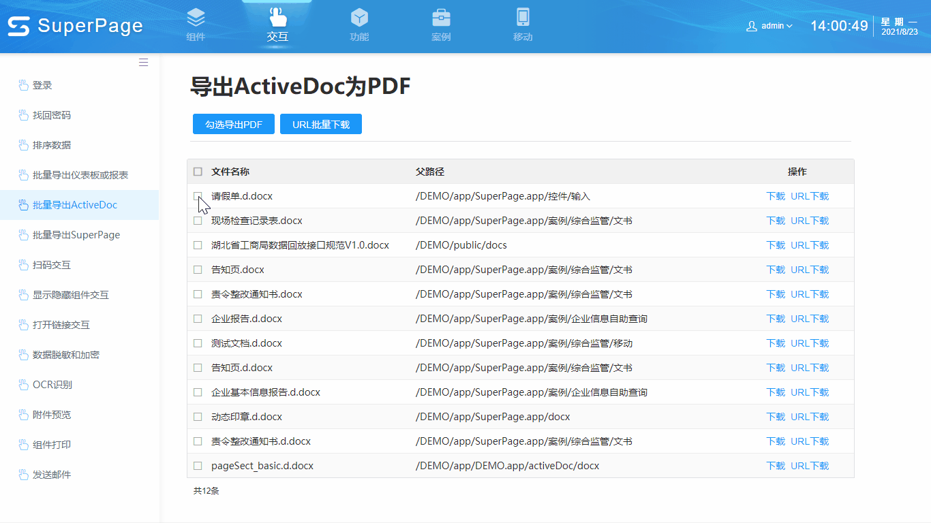Collapse sidebar with the hamburger icon
This screenshot has height=523, width=931.
point(143,63)
